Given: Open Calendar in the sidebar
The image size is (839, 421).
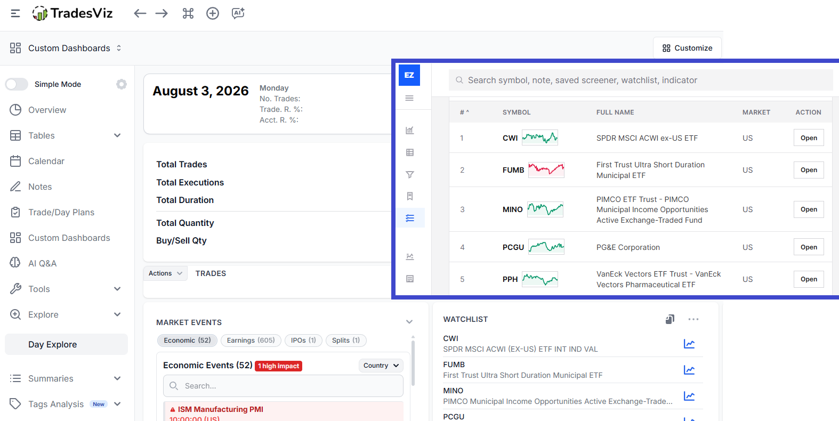Looking at the screenshot, I should click(46, 161).
